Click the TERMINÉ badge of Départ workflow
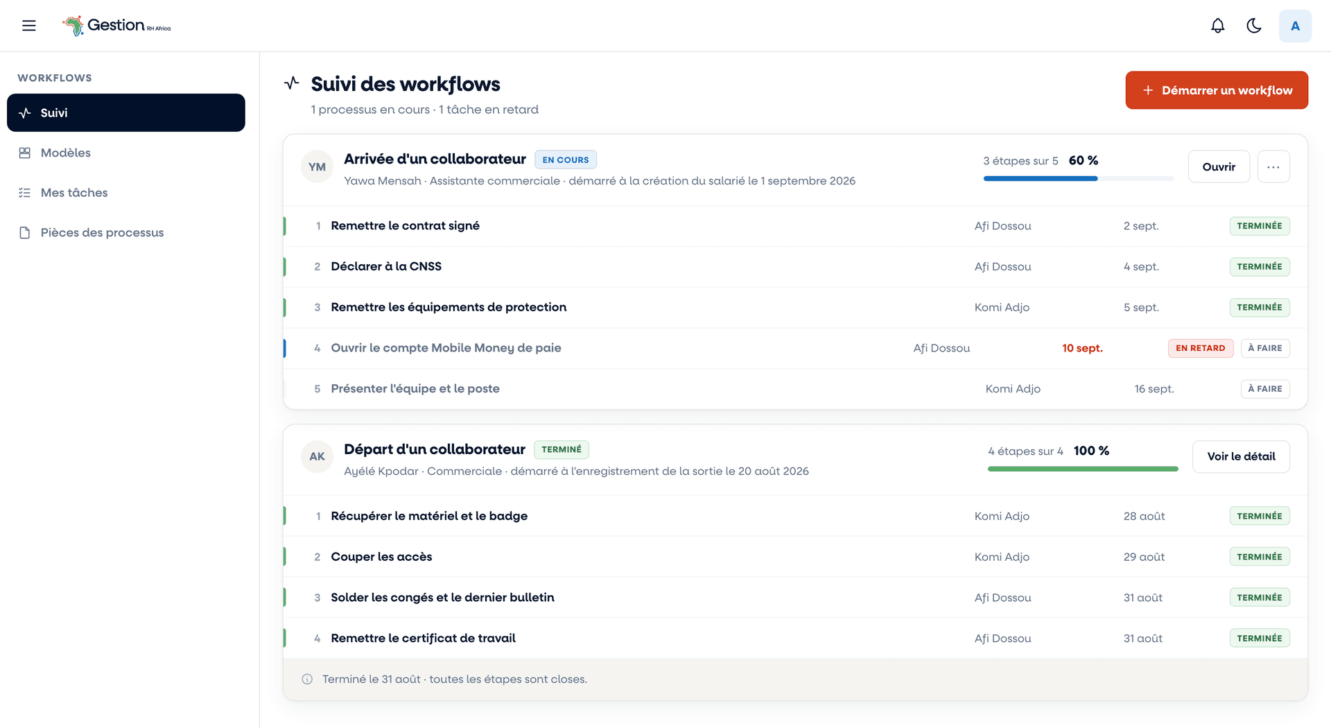 tap(561, 449)
